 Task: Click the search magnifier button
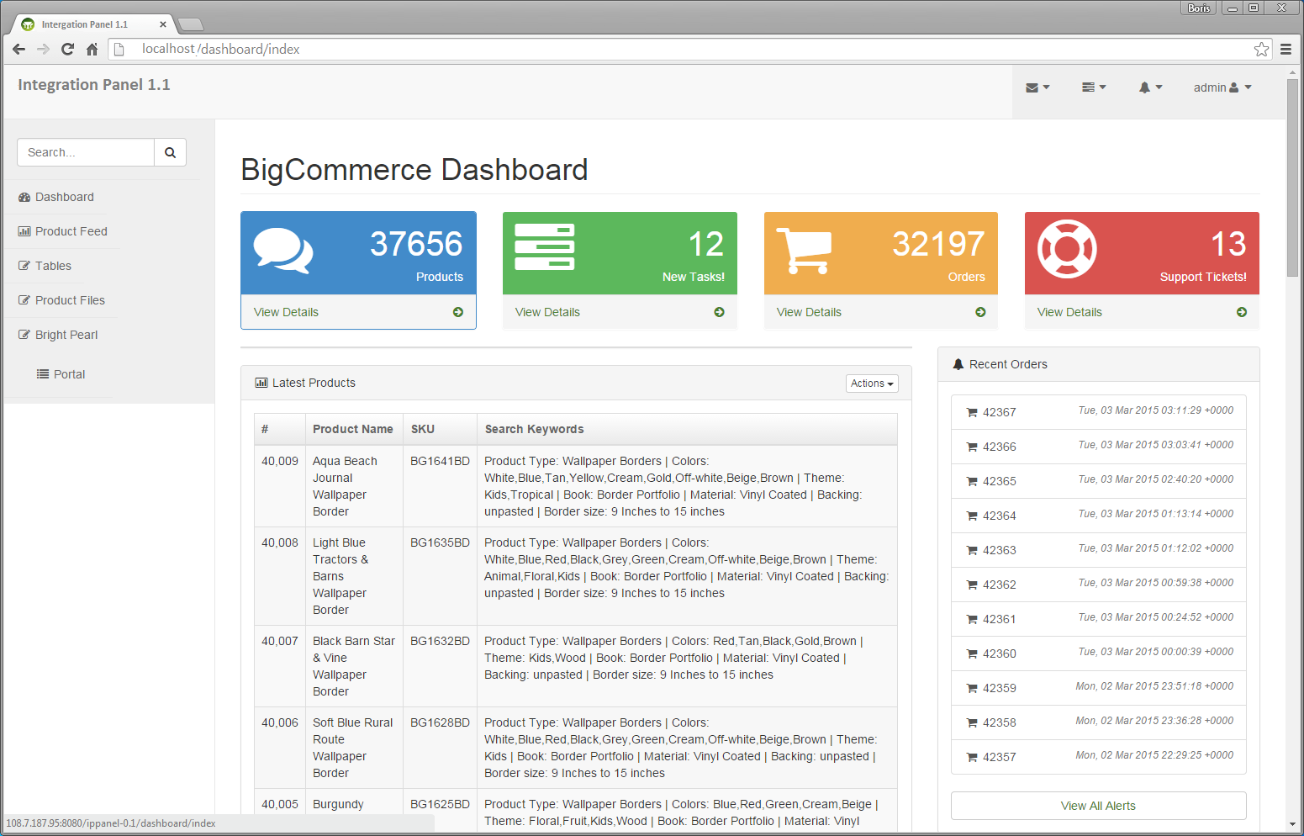pos(170,152)
